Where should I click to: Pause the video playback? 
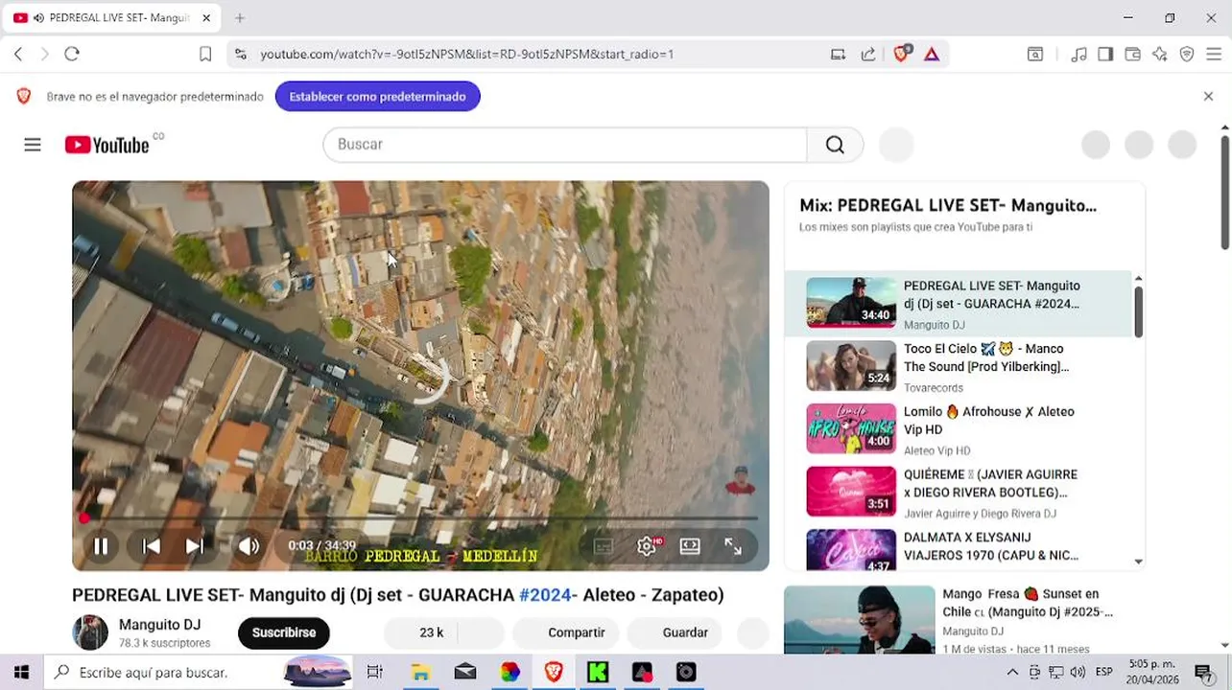point(100,546)
